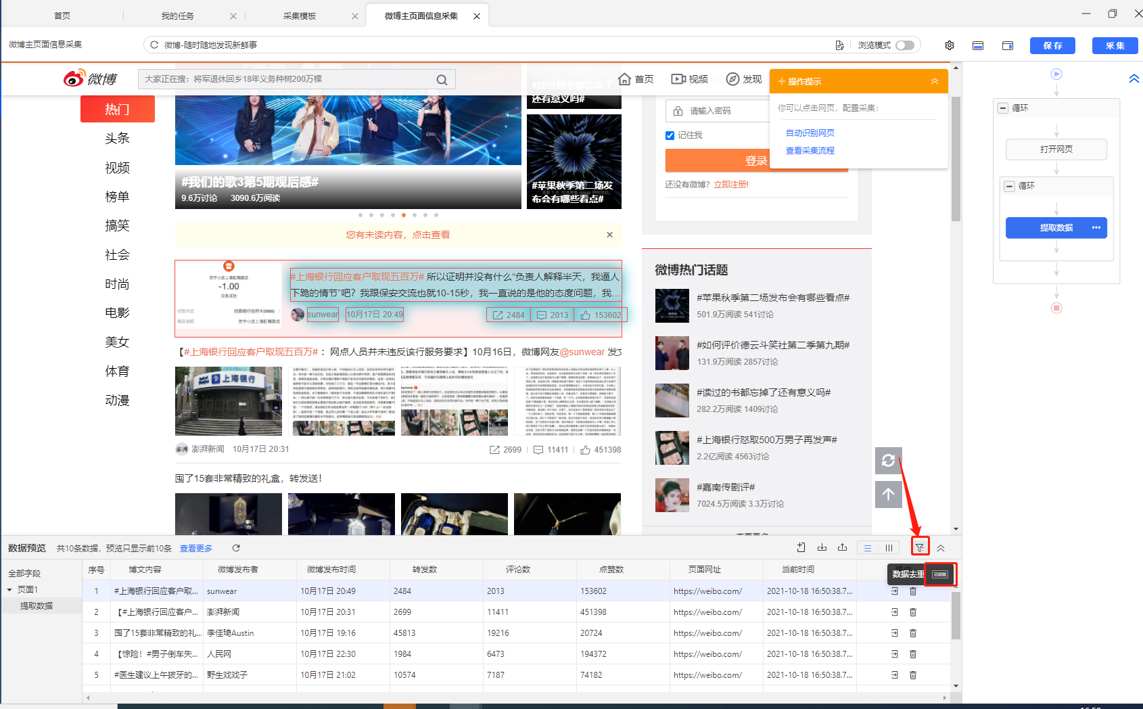Open the data deduplication filter icon
Screen dimensions: 1143x709
[x=920, y=548]
